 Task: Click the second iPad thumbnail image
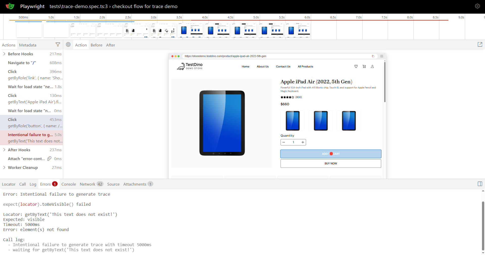tap(321, 121)
